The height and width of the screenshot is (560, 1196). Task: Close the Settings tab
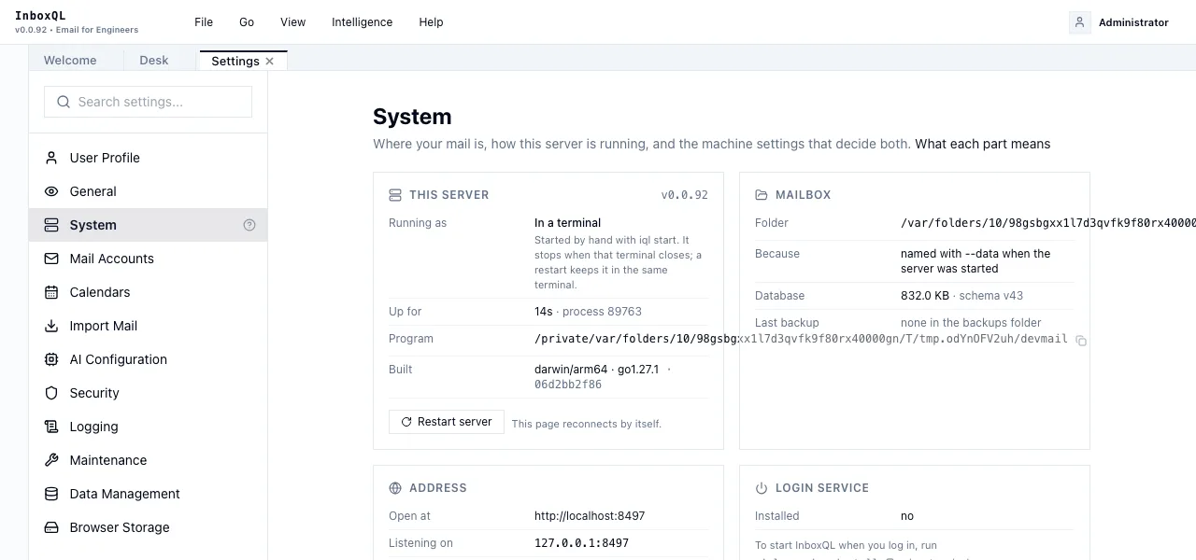[x=270, y=61]
